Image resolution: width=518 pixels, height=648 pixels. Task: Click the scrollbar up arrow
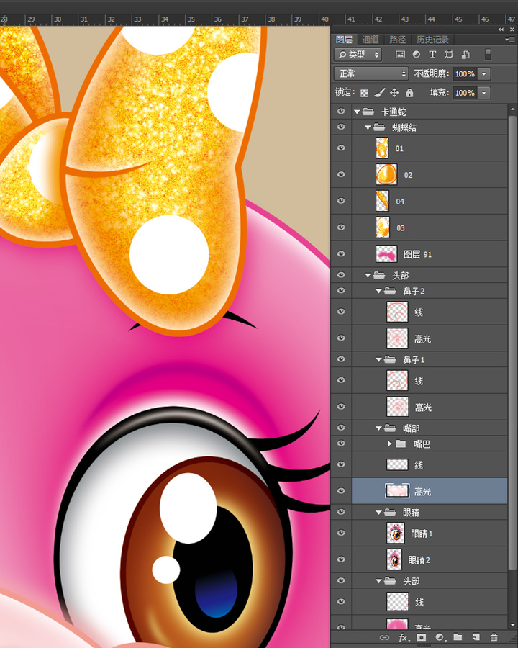(x=513, y=109)
